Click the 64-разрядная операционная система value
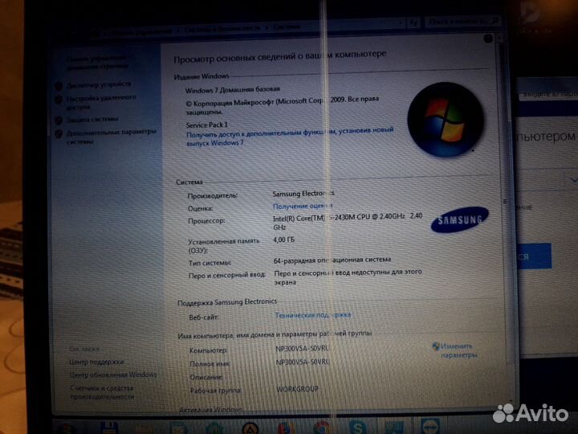578x434 pixels. [x=332, y=260]
